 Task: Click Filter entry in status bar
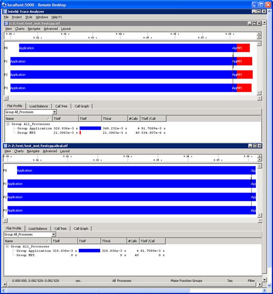coord(251,281)
